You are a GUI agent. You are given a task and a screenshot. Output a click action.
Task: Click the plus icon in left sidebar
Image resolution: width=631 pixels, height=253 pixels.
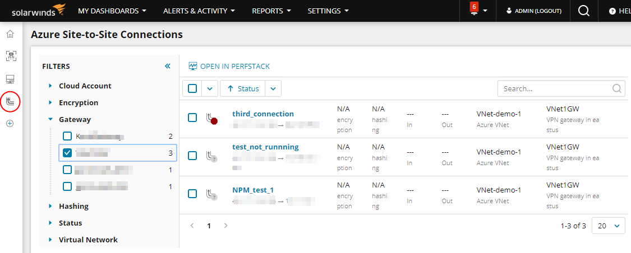click(10, 123)
